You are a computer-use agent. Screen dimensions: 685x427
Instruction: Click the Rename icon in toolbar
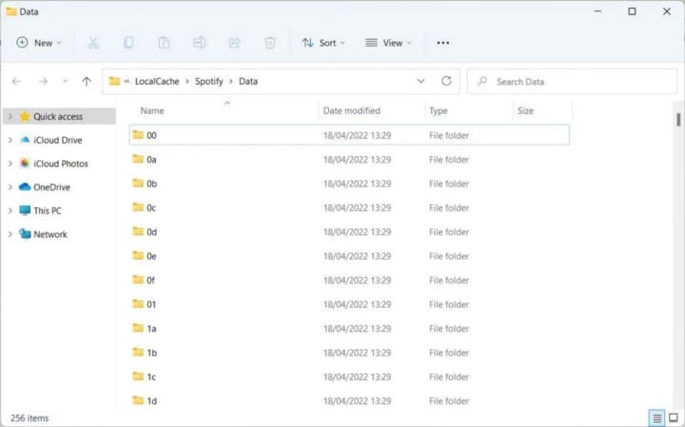click(199, 43)
